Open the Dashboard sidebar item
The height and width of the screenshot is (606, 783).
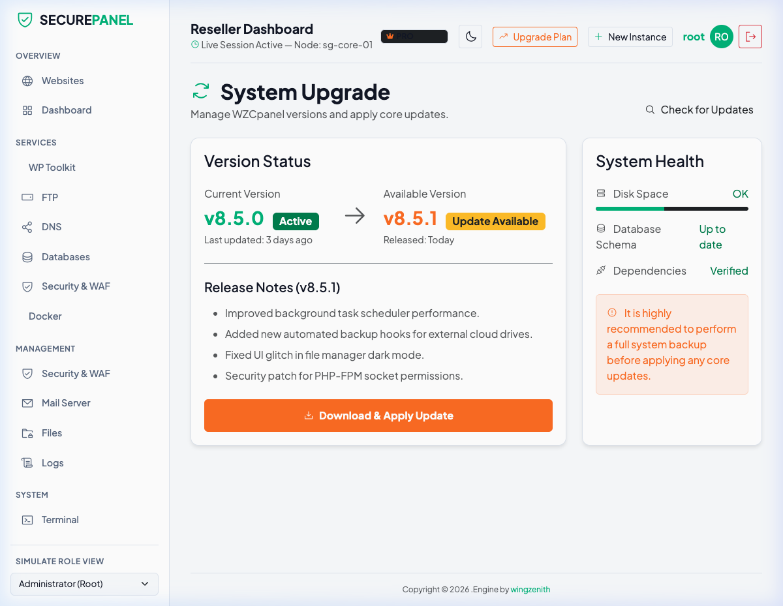(x=84, y=110)
